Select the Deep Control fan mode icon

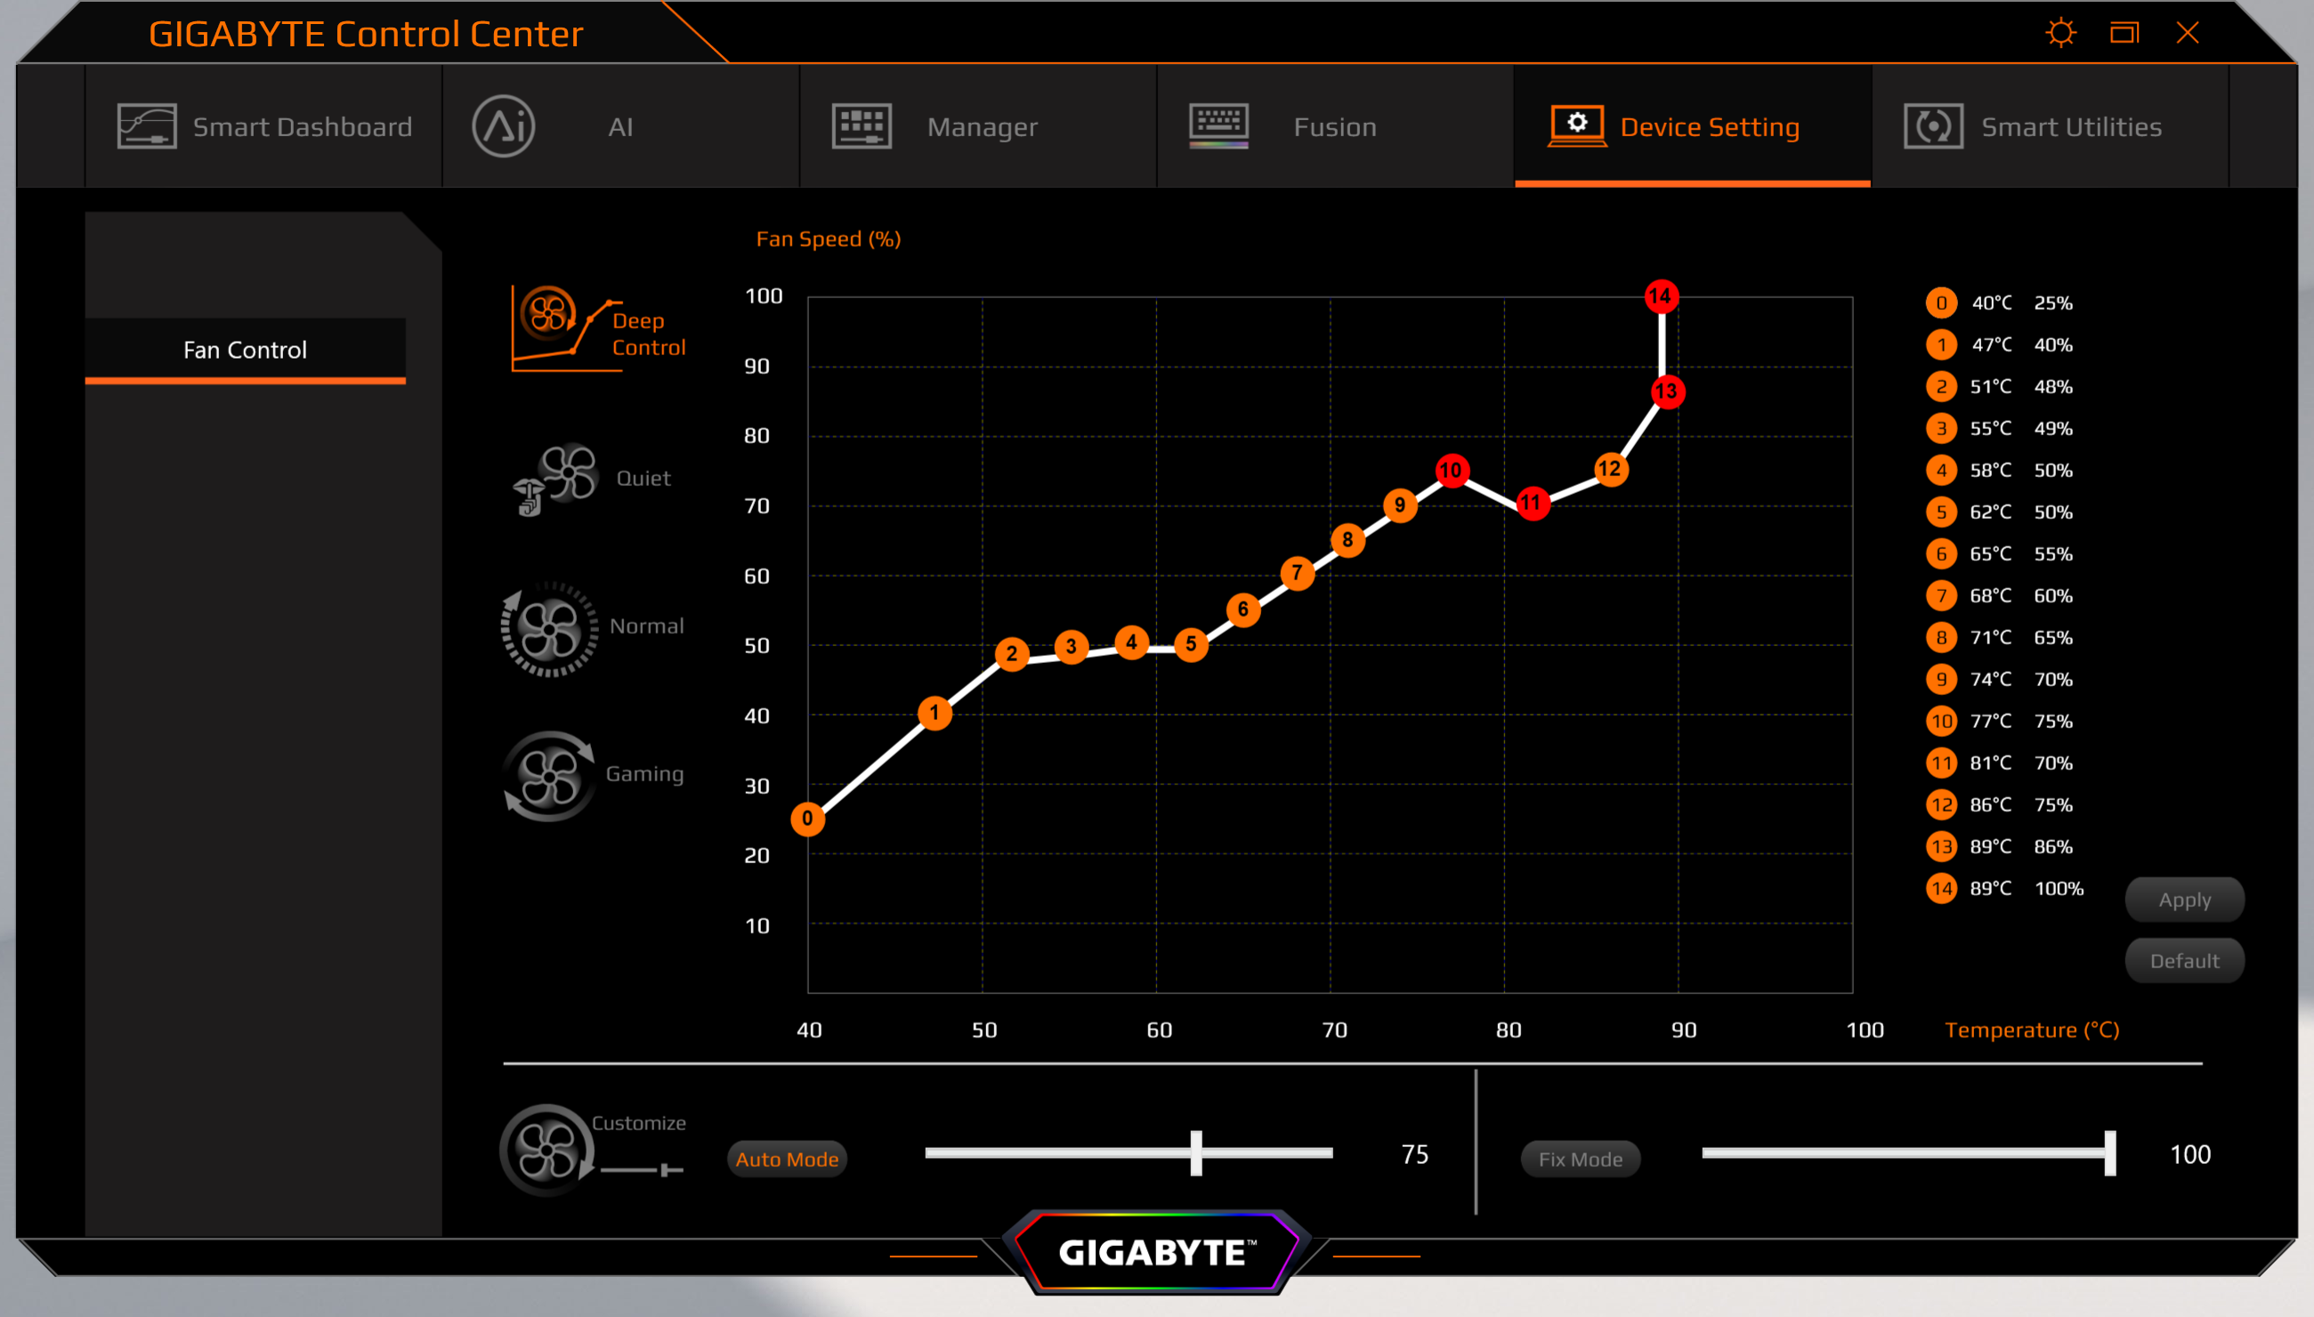[549, 317]
